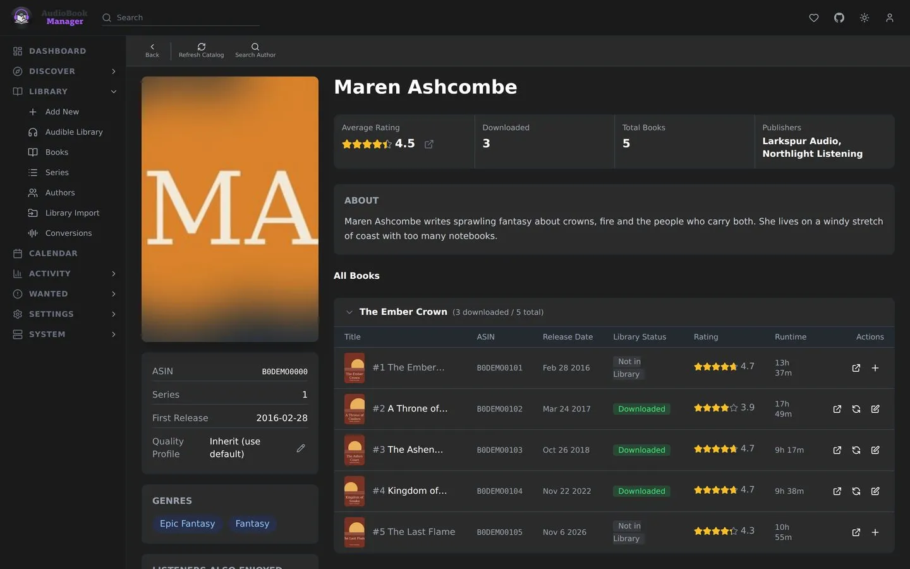Add #5 The Last Flame to library
The height and width of the screenshot is (569, 910).
(875, 532)
